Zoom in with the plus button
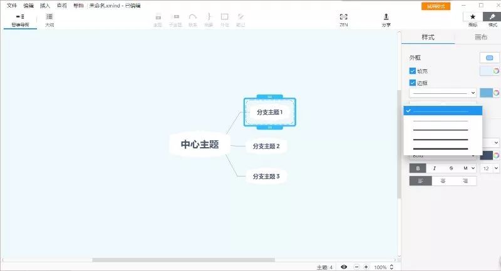 click(x=366, y=267)
